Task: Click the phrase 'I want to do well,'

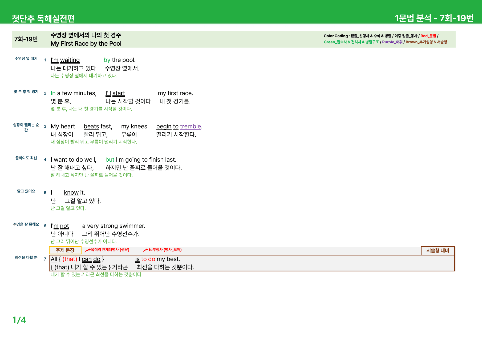Action: (74, 160)
